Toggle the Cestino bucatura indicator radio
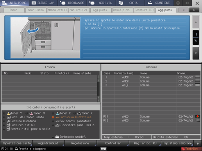Viewport: 202px width, 151px height. point(4,121)
